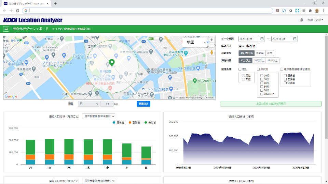This screenshot has width=328, height=184.
Task: Zoom in the map with plus button
Action: pyautogui.click(x=212, y=40)
